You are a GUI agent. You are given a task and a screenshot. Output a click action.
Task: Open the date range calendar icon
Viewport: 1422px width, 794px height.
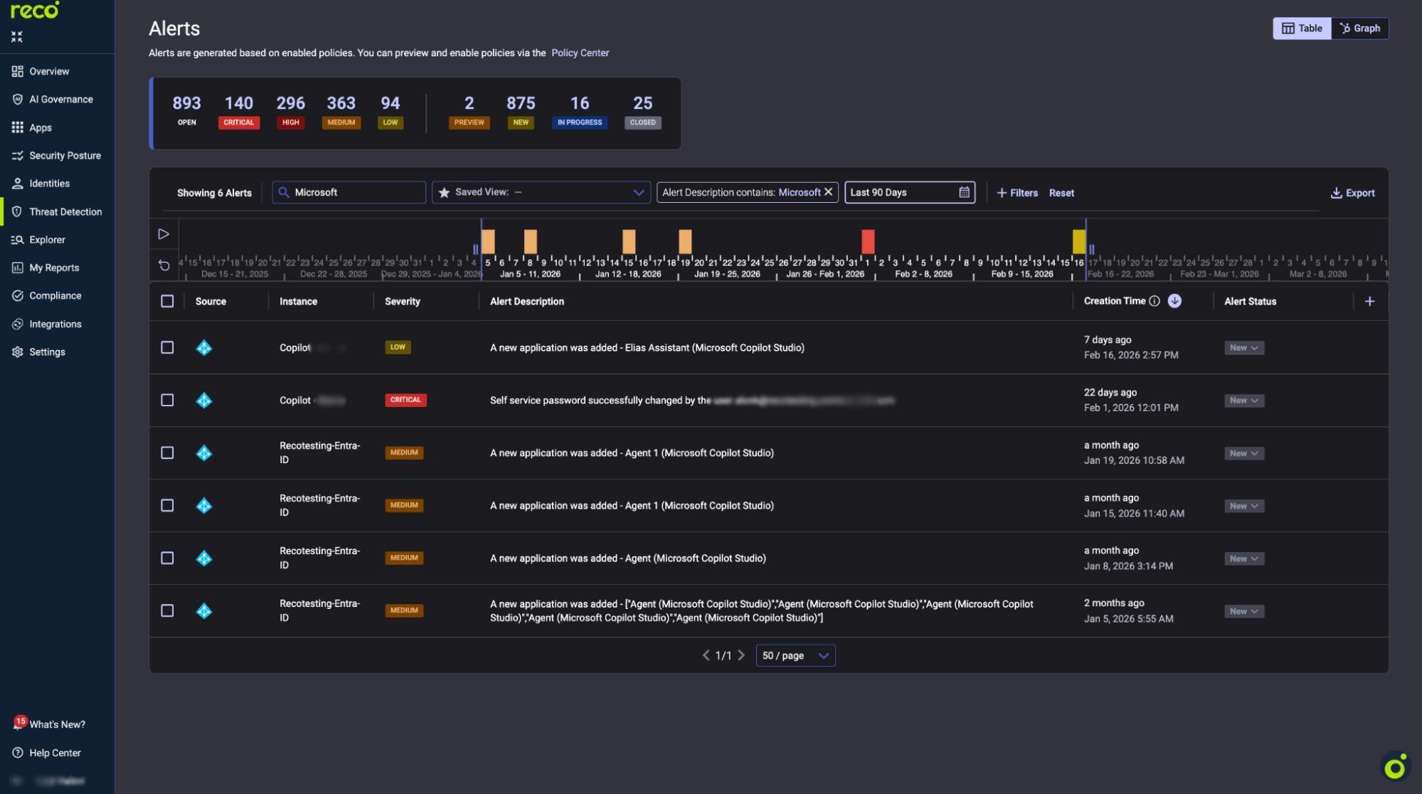(x=963, y=192)
